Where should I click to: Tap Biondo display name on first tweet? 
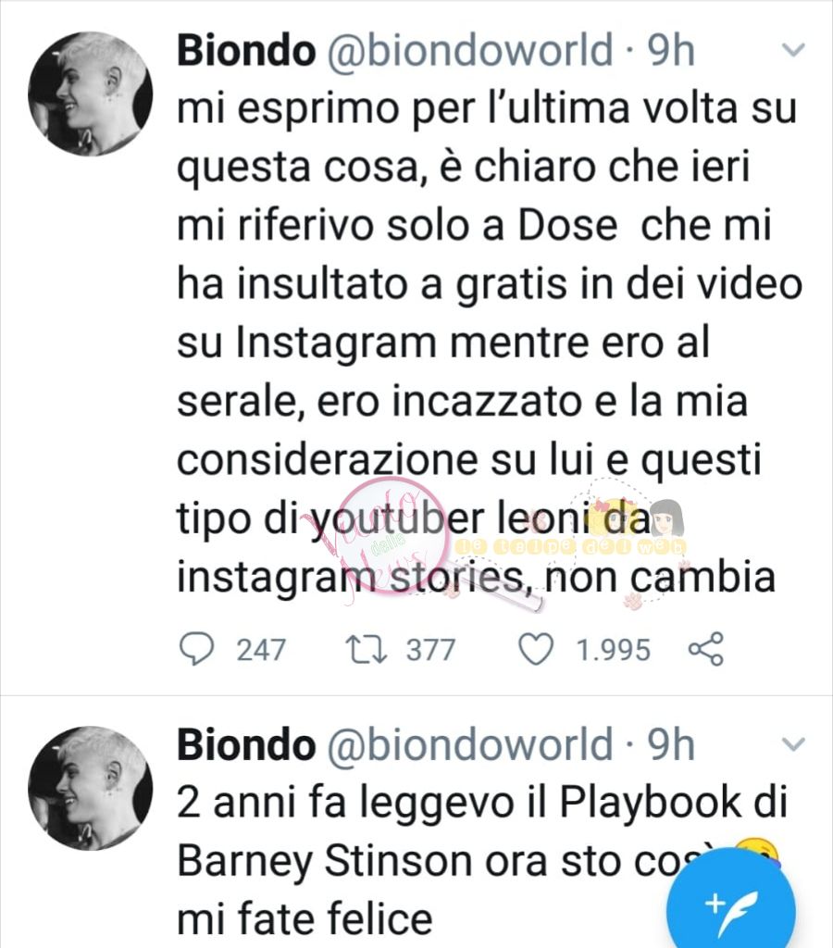point(246,50)
